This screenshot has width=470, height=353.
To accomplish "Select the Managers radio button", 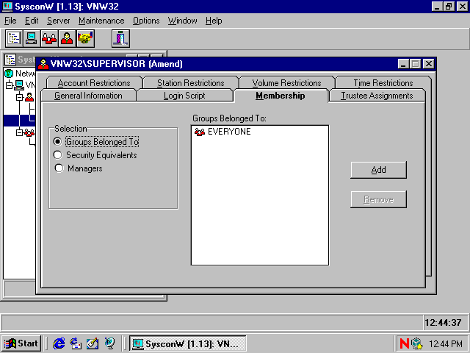I will point(59,168).
